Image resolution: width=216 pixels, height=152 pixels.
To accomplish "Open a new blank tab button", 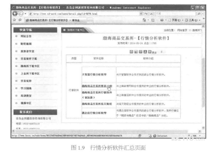I will [90, 21].
